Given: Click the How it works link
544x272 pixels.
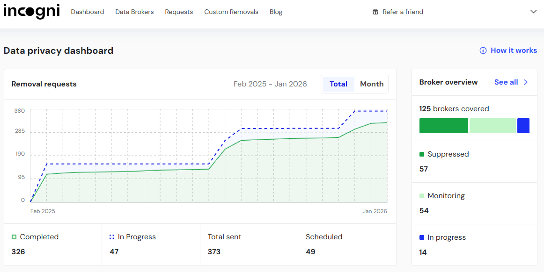Looking at the screenshot, I should 514,50.
